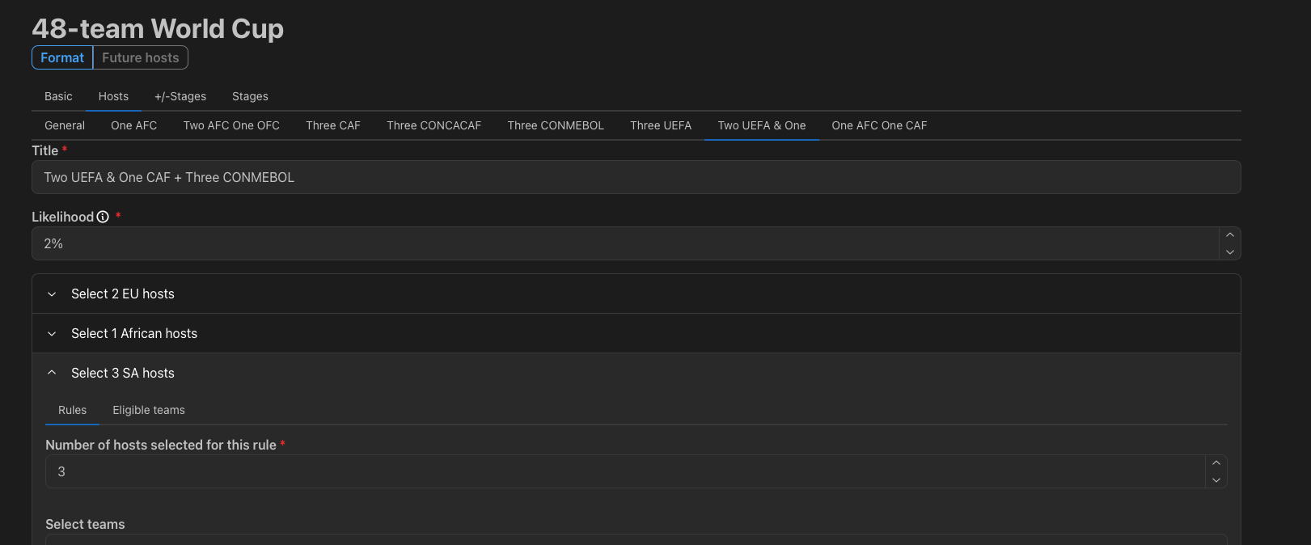The image size is (1311, 545).
Task: Open the Basic tab
Action: (x=58, y=96)
